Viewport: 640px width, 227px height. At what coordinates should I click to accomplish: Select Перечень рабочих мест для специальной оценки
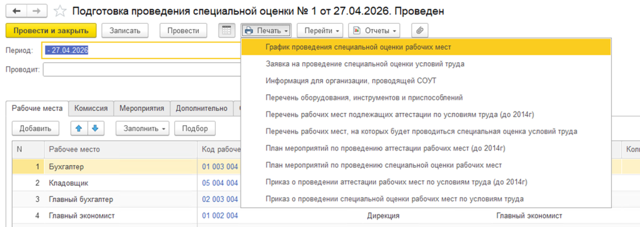(x=426, y=132)
